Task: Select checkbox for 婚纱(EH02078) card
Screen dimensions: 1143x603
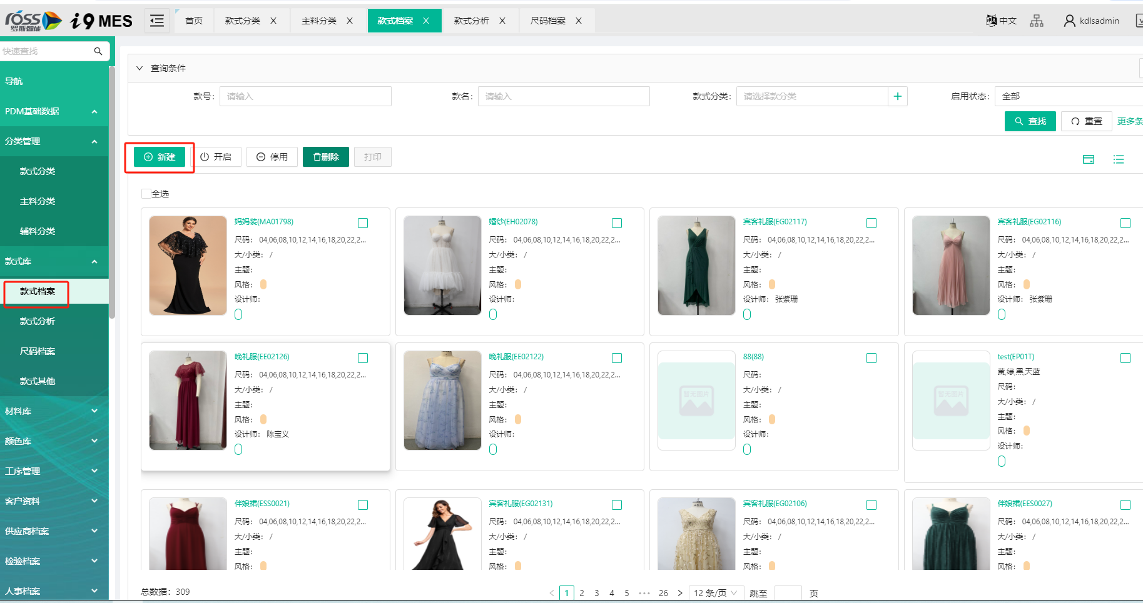Action: click(617, 223)
